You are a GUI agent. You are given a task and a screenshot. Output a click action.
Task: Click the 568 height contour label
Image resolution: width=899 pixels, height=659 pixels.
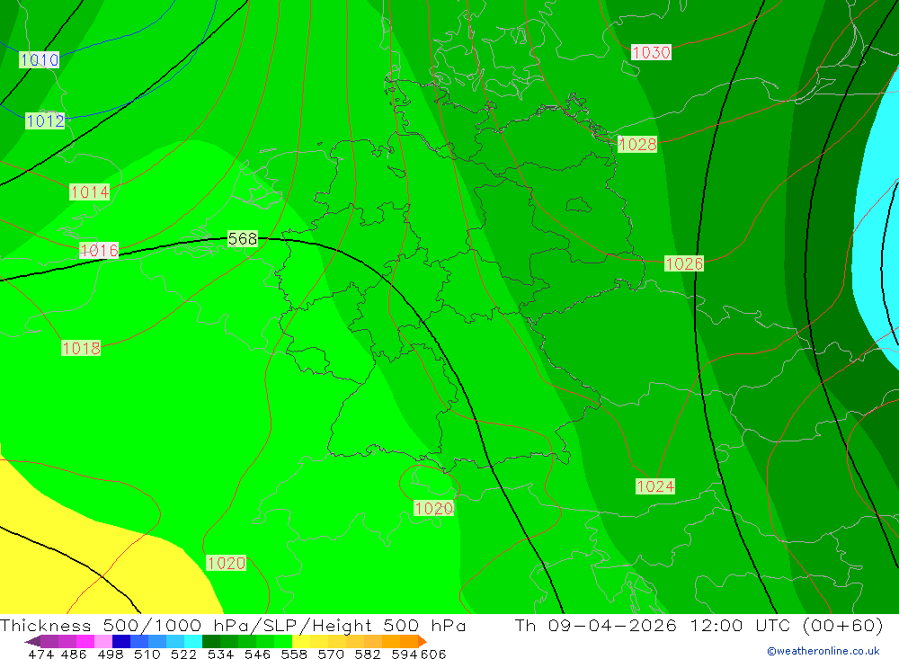243,238
